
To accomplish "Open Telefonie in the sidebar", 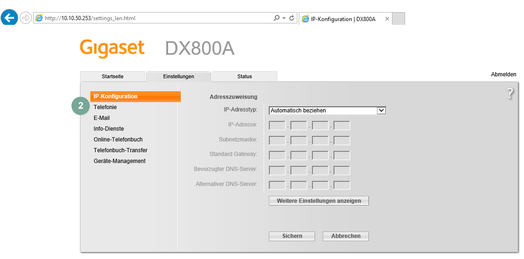I will coord(105,107).
